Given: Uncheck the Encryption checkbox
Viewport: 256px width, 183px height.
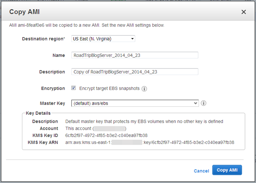Looking at the screenshot, I should [x=74, y=88].
